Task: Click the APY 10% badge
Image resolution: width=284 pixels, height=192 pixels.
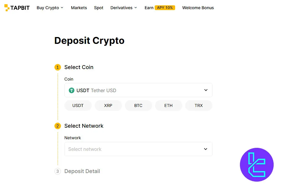Action: click(165, 8)
